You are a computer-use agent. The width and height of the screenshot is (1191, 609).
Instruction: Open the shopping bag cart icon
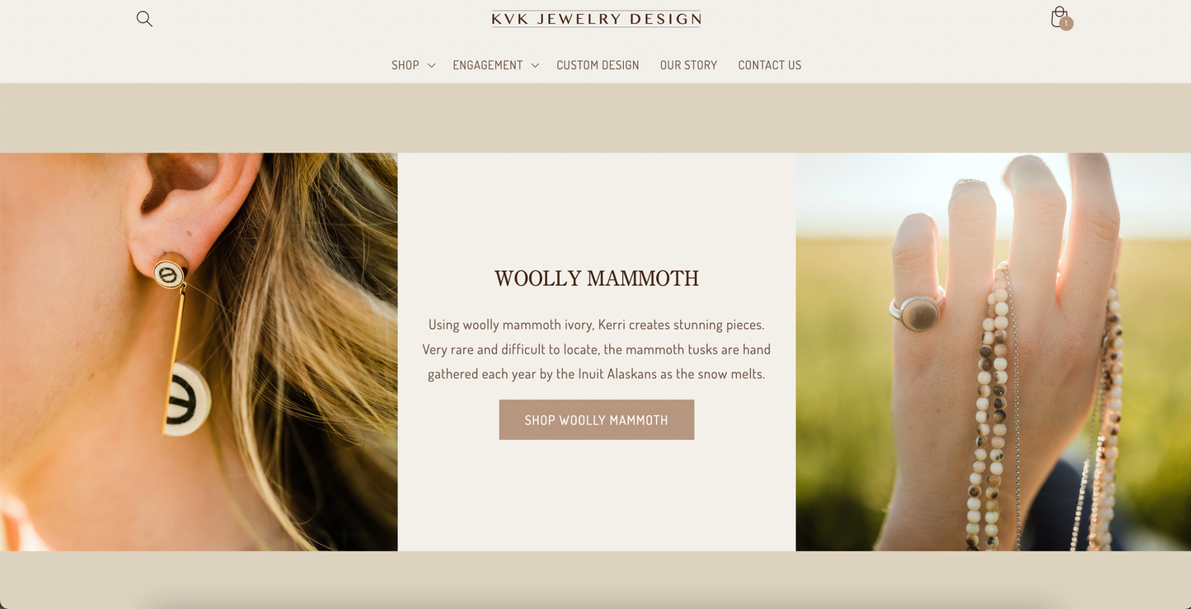1059,17
